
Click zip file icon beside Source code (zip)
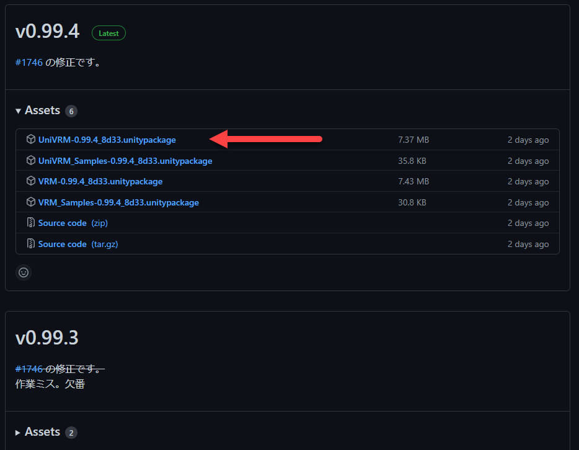coord(31,223)
